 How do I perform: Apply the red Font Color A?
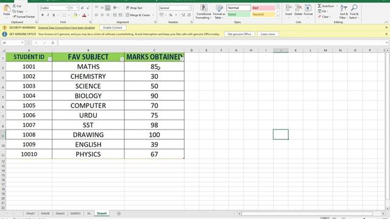click(84, 15)
